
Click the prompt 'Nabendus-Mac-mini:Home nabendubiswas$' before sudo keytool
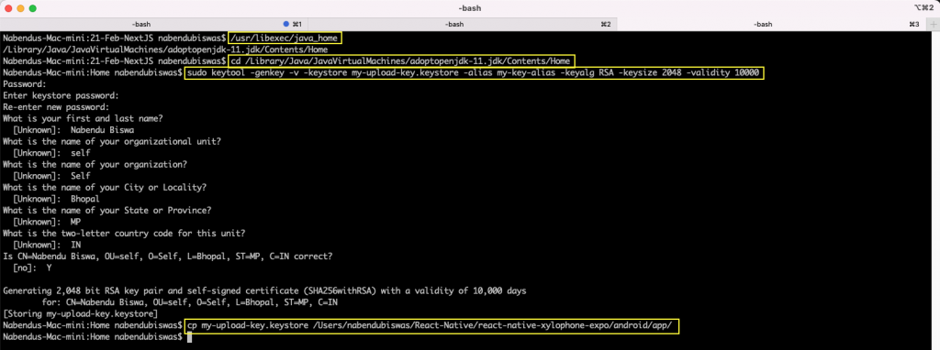(93, 72)
